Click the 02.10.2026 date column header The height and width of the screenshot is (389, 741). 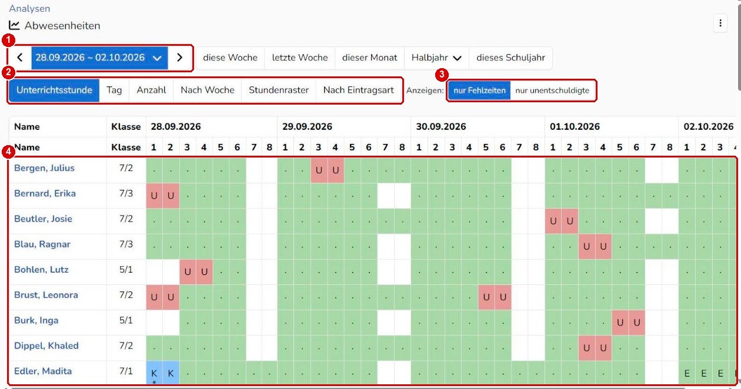708,126
